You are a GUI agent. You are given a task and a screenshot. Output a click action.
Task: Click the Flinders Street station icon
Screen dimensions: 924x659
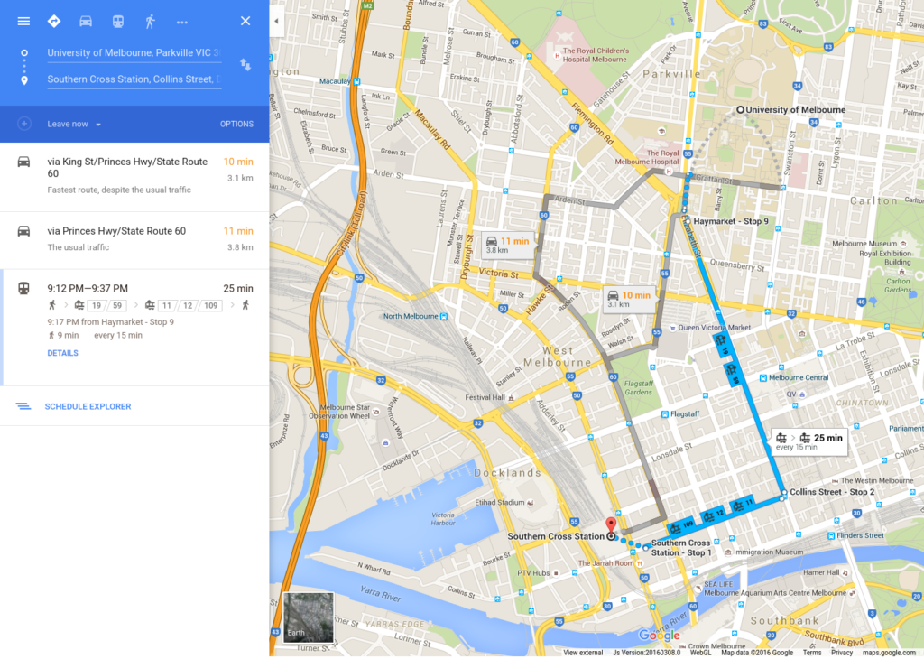[x=831, y=536]
